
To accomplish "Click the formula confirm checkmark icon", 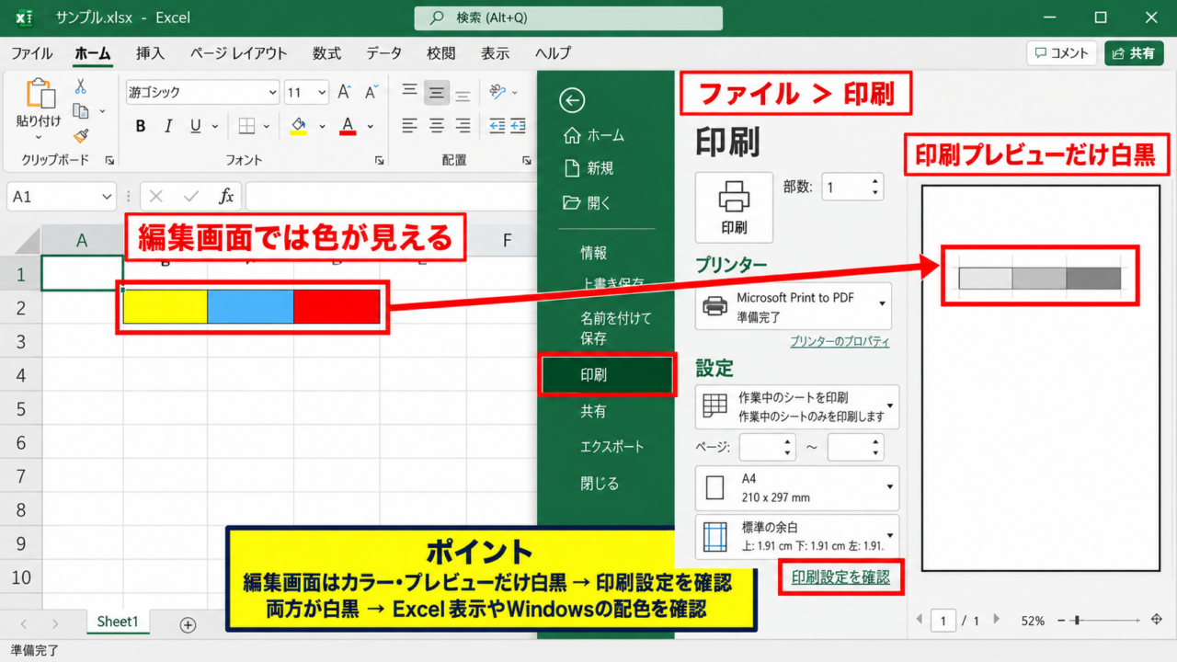I will pos(191,197).
